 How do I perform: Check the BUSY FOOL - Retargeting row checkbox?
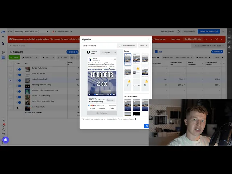click(x=11, y=97)
